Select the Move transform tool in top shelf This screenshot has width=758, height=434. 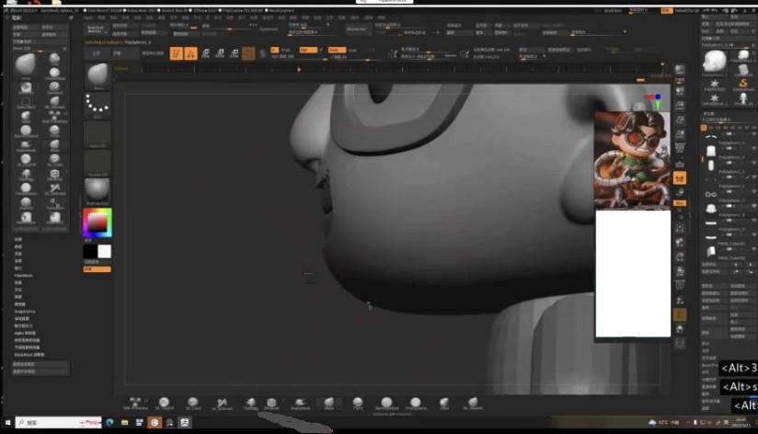click(207, 54)
